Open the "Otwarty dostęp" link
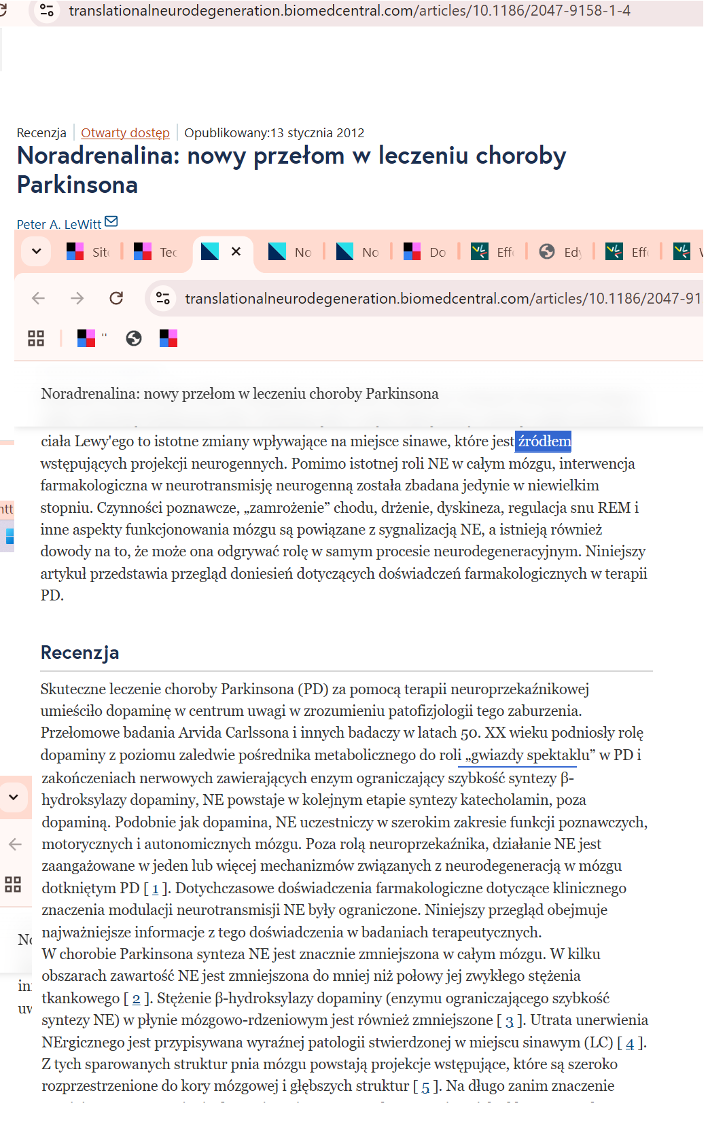This screenshot has height=1133, width=708. tap(125, 132)
